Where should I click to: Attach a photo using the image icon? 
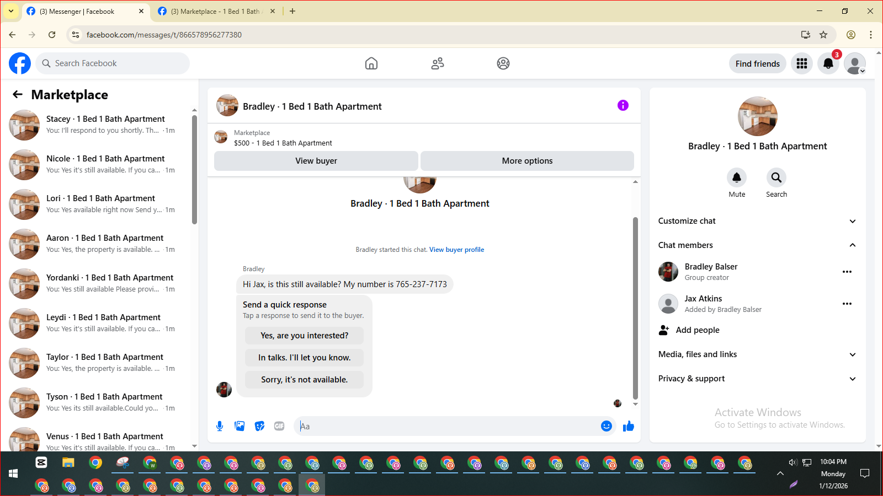[x=240, y=426]
